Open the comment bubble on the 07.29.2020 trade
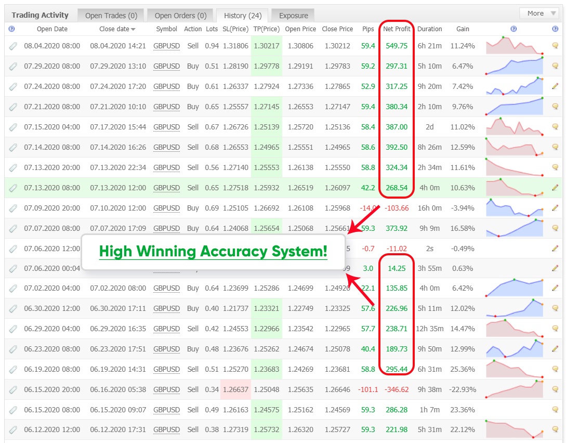The height and width of the screenshot is (443, 566). point(555,66)
